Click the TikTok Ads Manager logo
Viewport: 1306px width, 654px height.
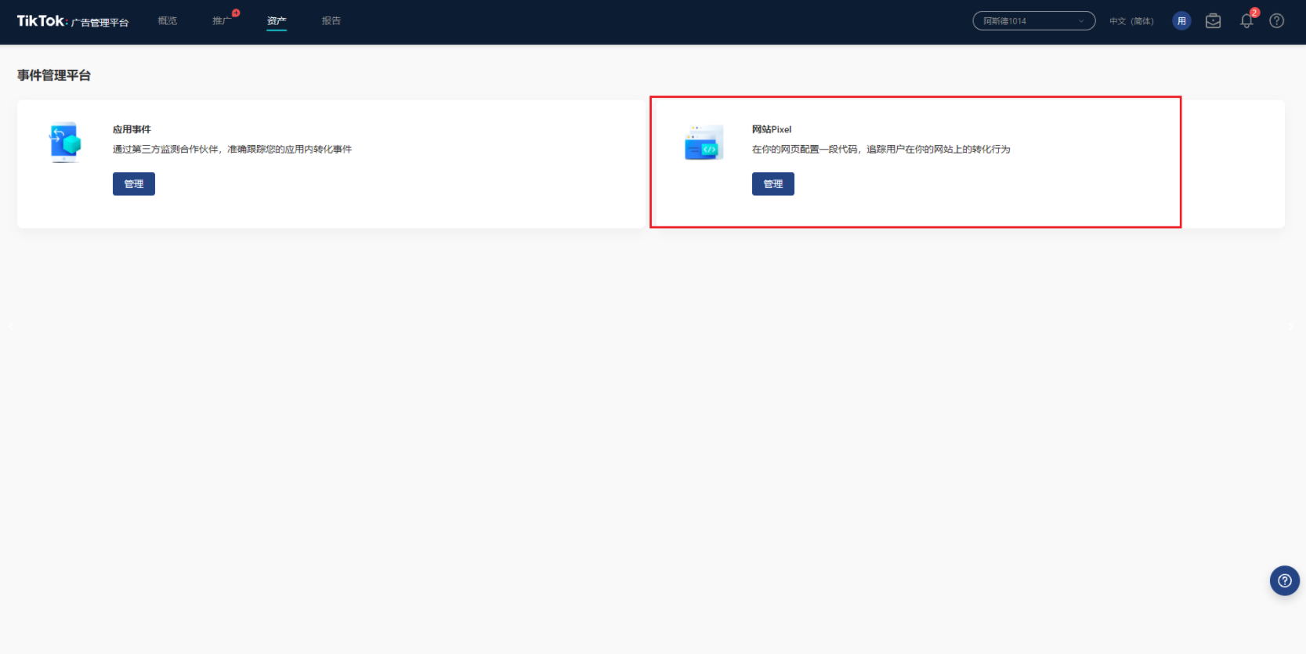72,21
